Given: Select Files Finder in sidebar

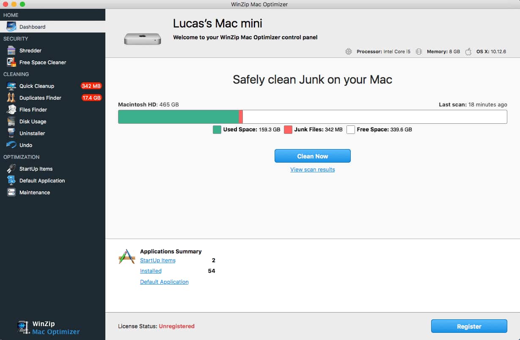Looking at the screenshot, I should 52,109.
